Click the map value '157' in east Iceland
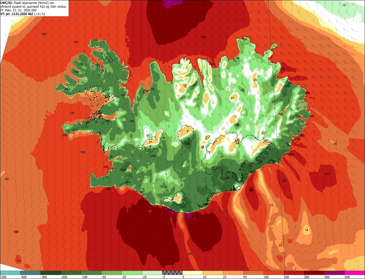 [x=281, y=114]
